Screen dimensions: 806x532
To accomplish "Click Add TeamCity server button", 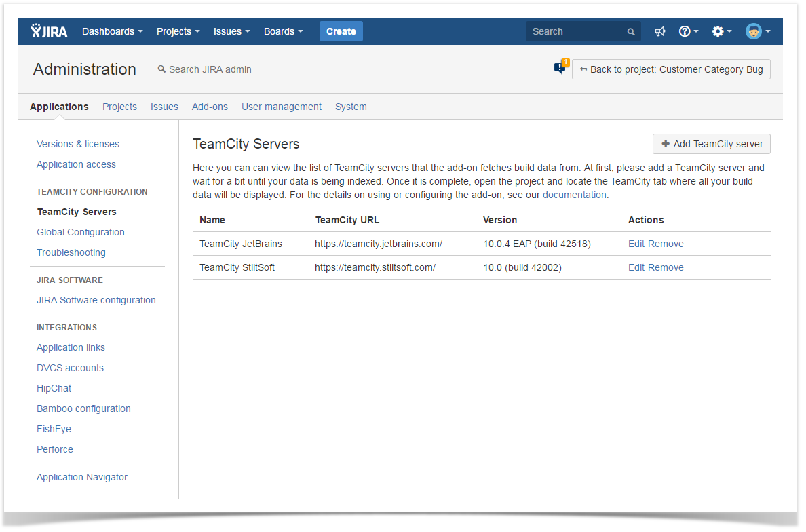I will pos(711,144).
